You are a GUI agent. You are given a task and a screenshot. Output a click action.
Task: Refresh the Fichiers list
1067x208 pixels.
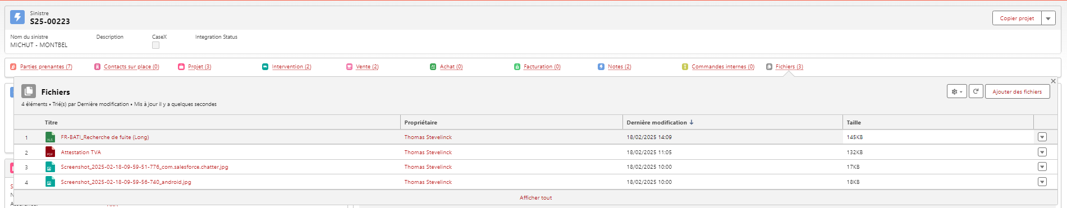(x=976, y=91)
